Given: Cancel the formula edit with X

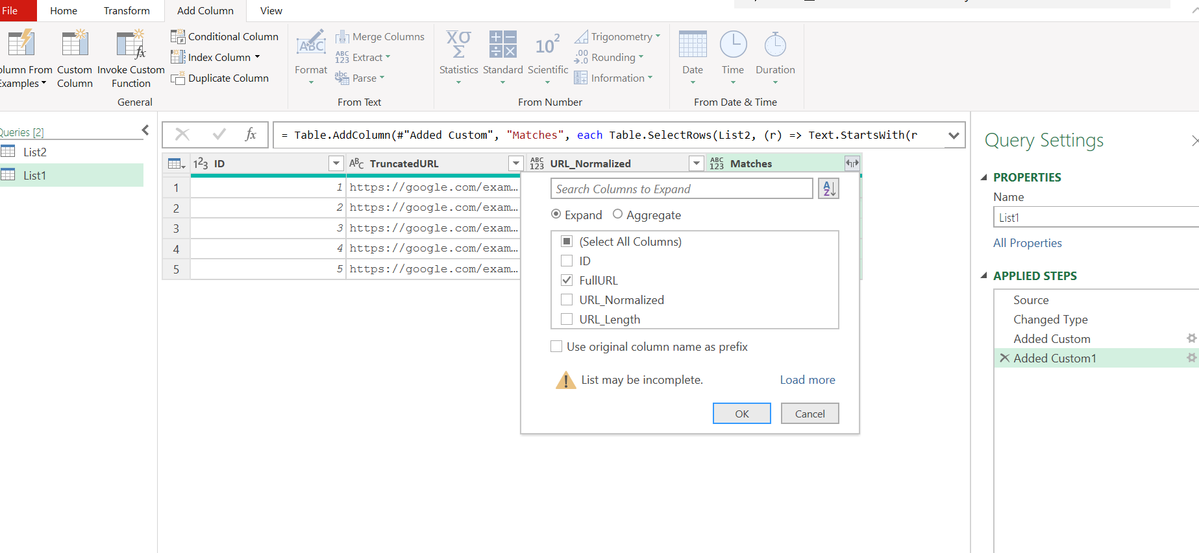Looking at the screenshot, I should pos(182,134).
